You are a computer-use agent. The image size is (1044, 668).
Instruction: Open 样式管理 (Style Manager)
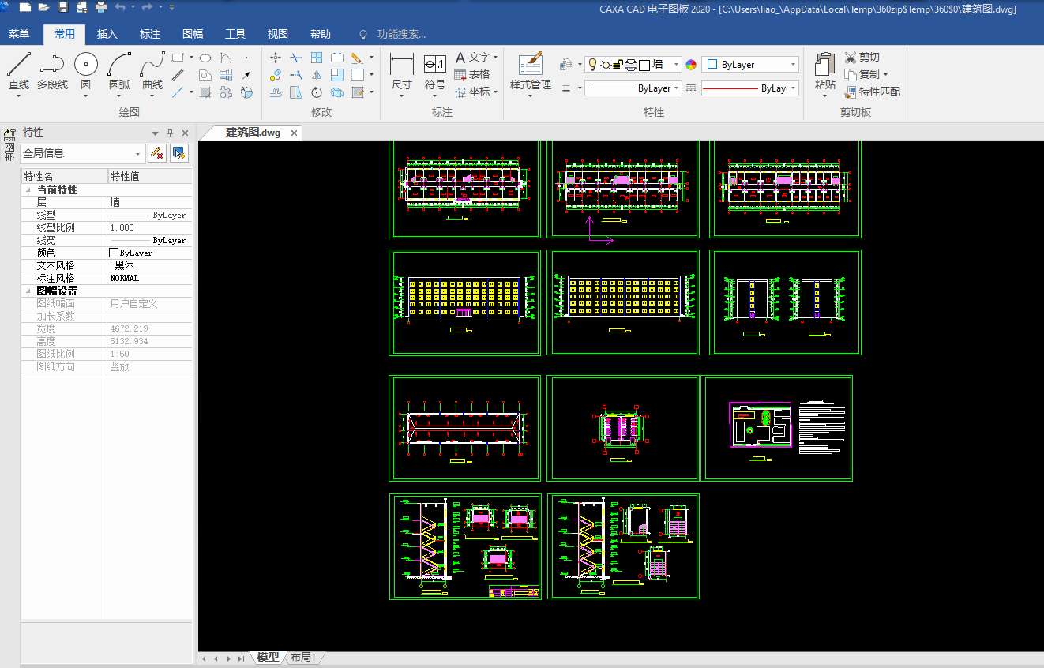(531, 72)
